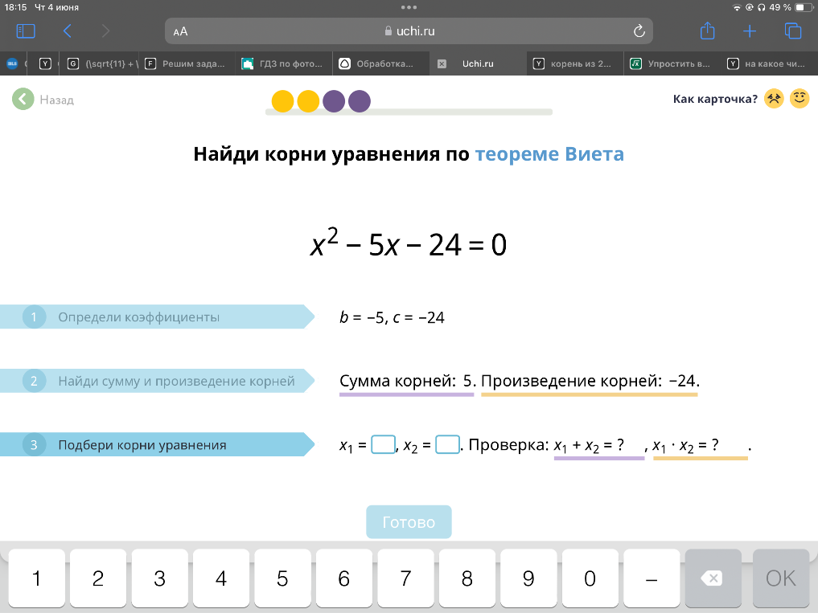Screen dimensions: 818x613
Task: Switch to the Обработка tab
Action: [380, 63]
